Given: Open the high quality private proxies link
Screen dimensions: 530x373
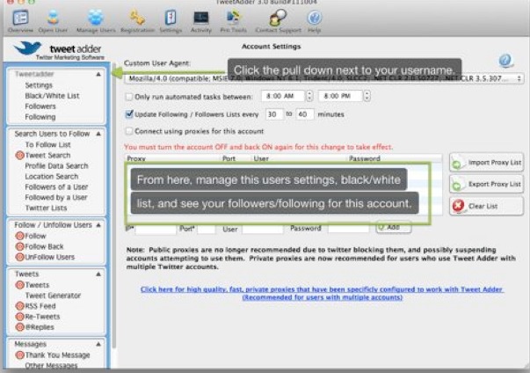Looking at the screenshot, I should [322, 293].
